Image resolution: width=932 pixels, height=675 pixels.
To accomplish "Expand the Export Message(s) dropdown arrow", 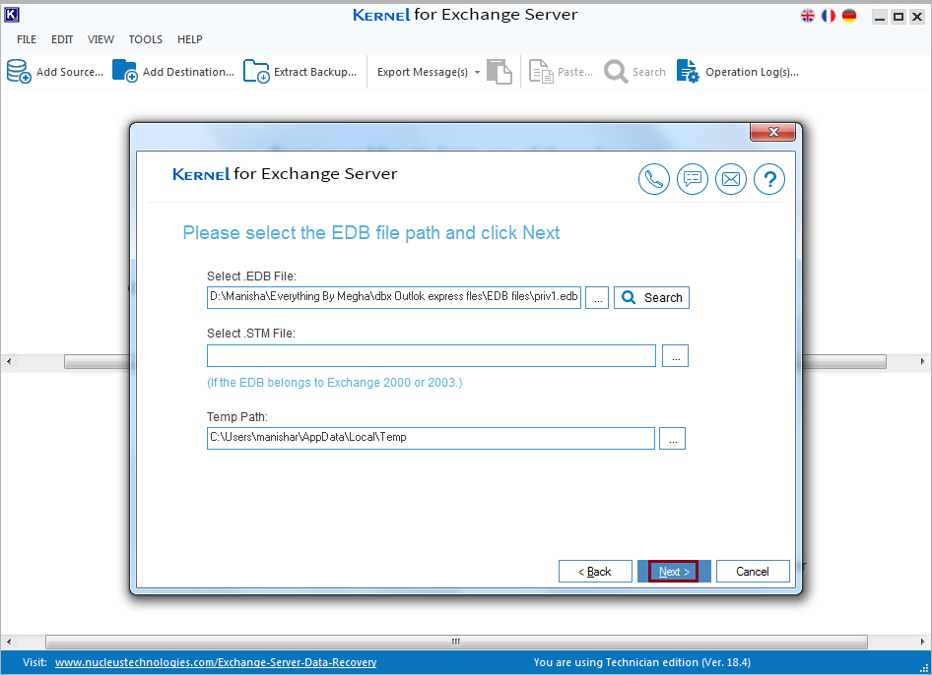I will coord(477,73).
